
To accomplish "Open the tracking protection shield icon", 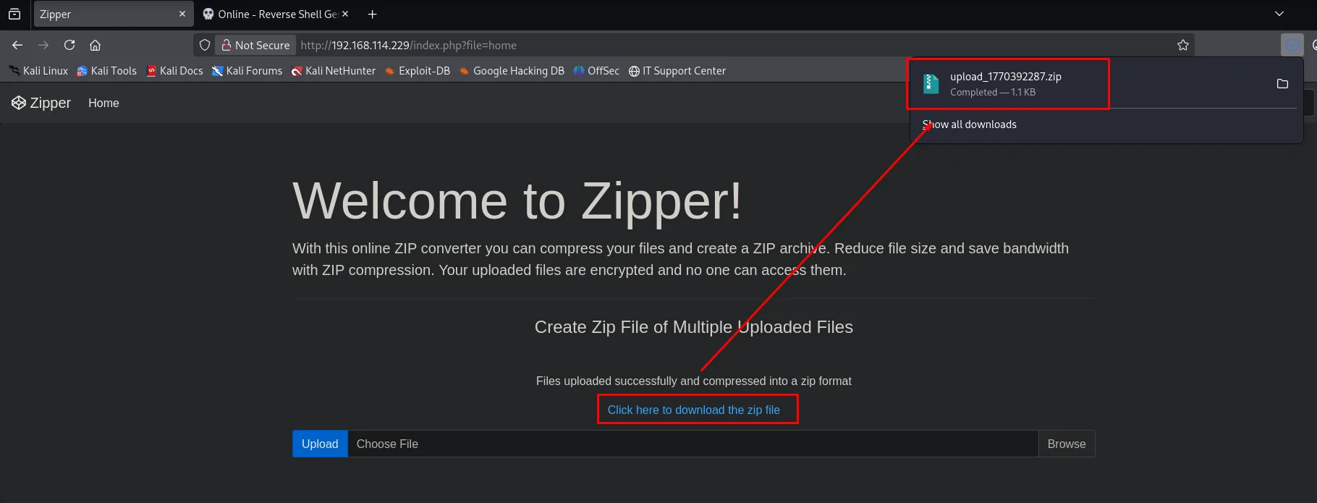I will (205, 45).
